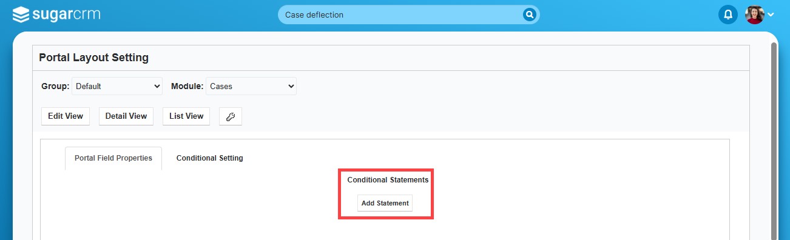This screenshot has width=790, height=240.
Task: Click the Conditional Statements heading
Action: click(x=388, y=180)
